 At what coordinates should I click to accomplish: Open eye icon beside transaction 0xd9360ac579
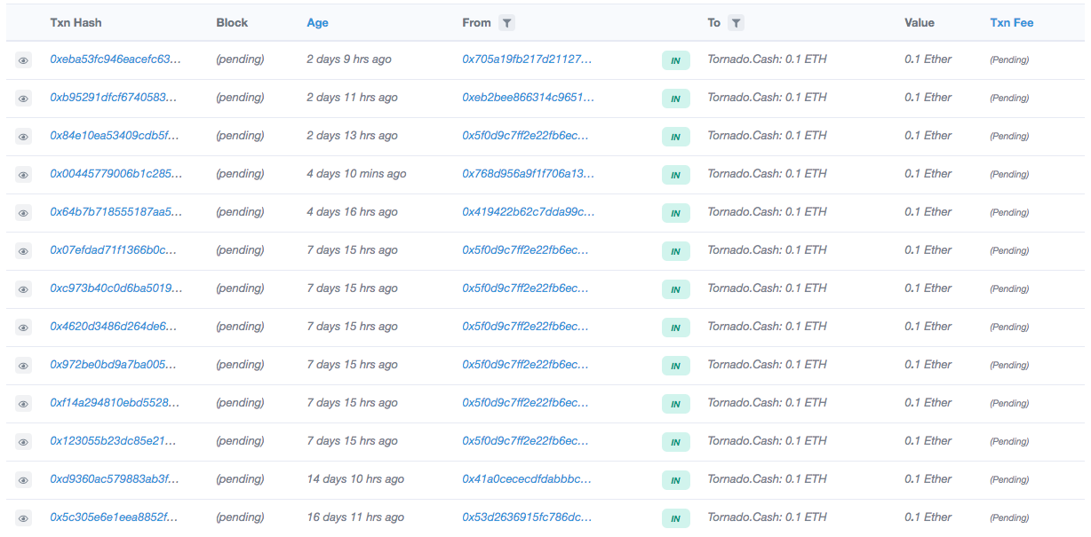tap(23, 480)
